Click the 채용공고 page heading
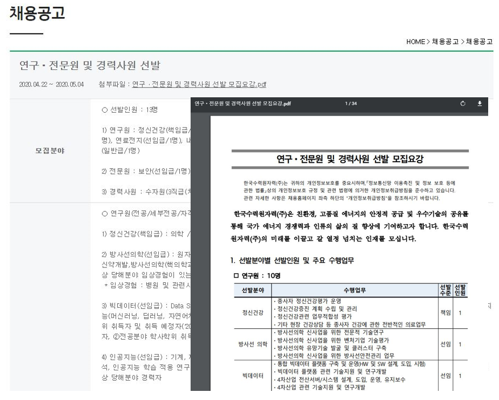The image size is (499, 400). [x=37, y=13]
